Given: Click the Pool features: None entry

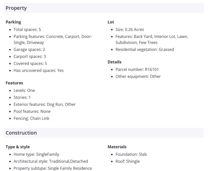Looking at the screenshot, I should (x=32, y=111).
